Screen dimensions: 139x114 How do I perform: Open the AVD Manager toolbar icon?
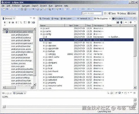pyautogui.click(x=25, y=9)
